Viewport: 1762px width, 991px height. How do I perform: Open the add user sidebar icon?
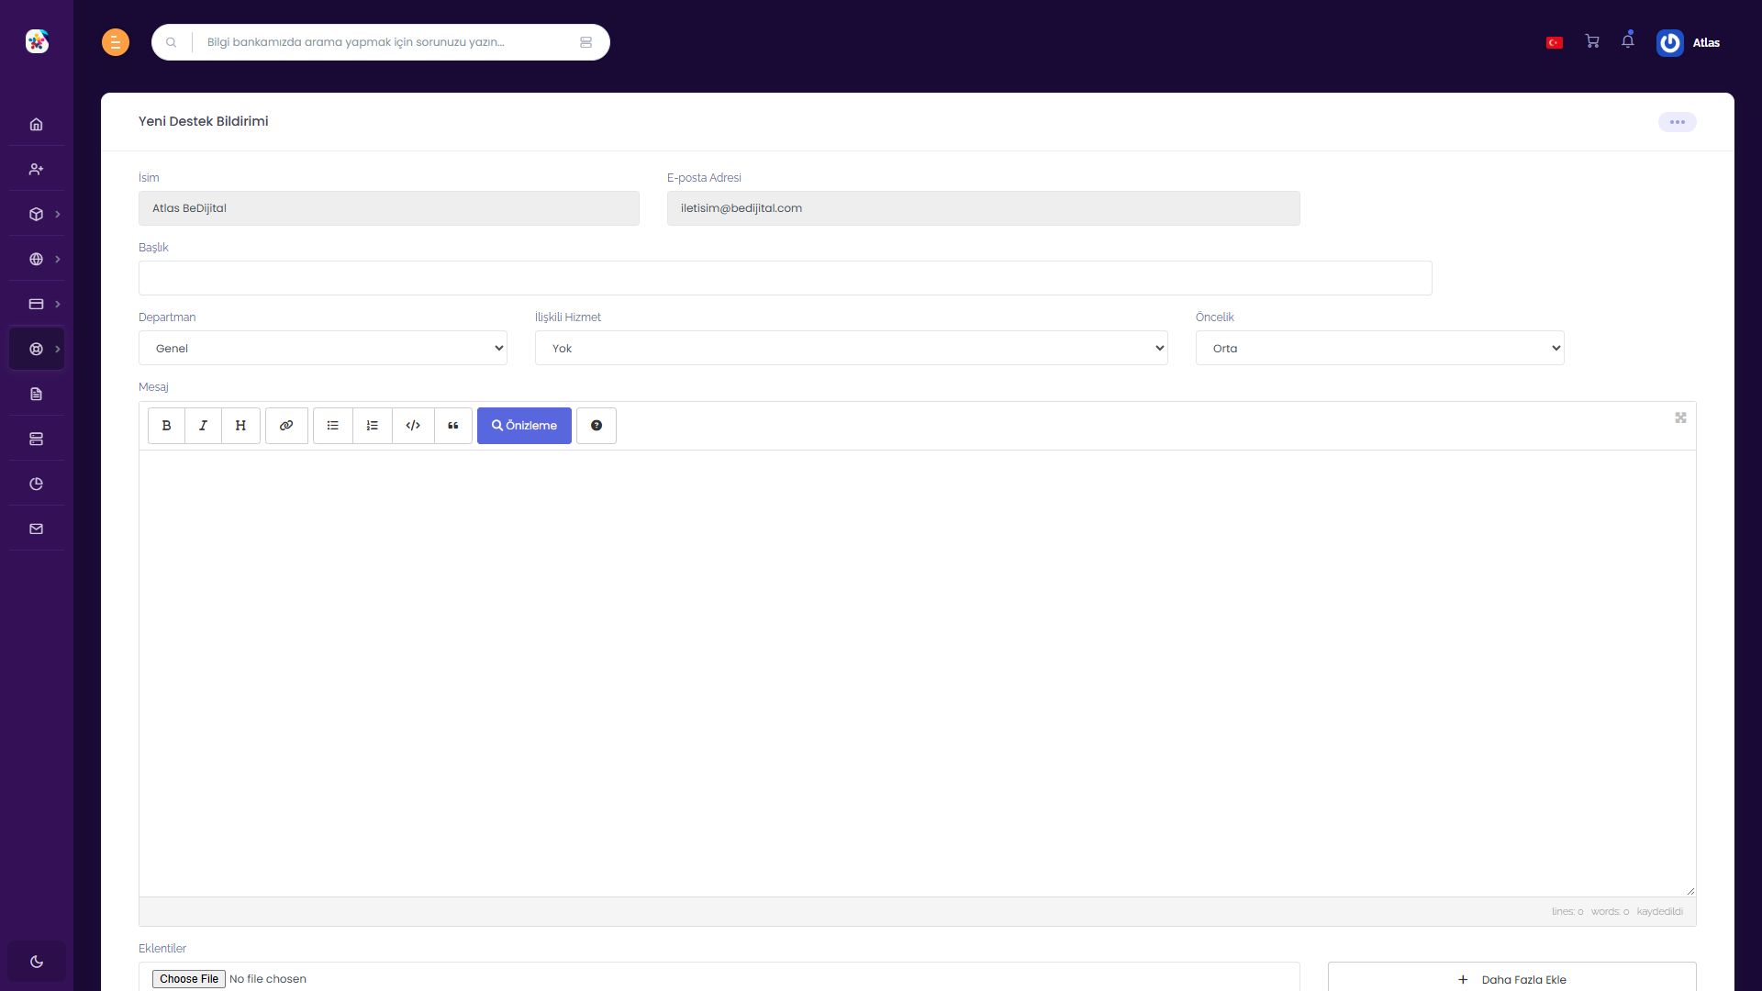[37, 170]
